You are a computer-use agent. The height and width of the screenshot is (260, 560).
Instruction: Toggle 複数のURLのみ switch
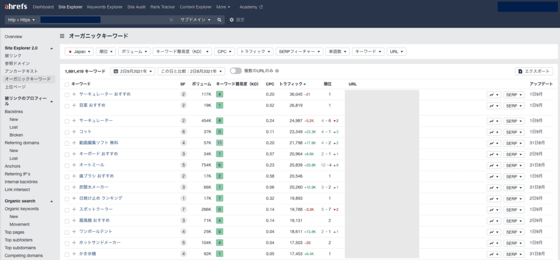[x=236, y=71]
